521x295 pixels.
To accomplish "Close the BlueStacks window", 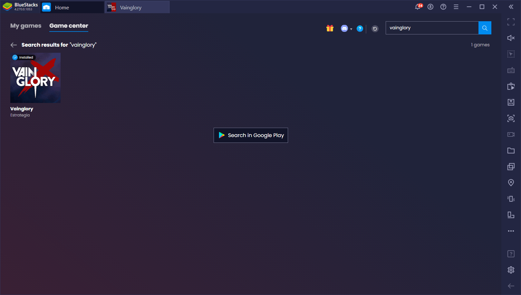I will pyautogui.click(x=495, y=7).
